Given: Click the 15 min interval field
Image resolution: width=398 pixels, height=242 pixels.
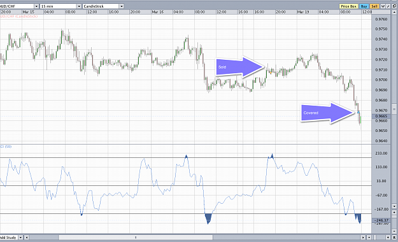Looking at the screenshot, I should [x=59, y=6].
